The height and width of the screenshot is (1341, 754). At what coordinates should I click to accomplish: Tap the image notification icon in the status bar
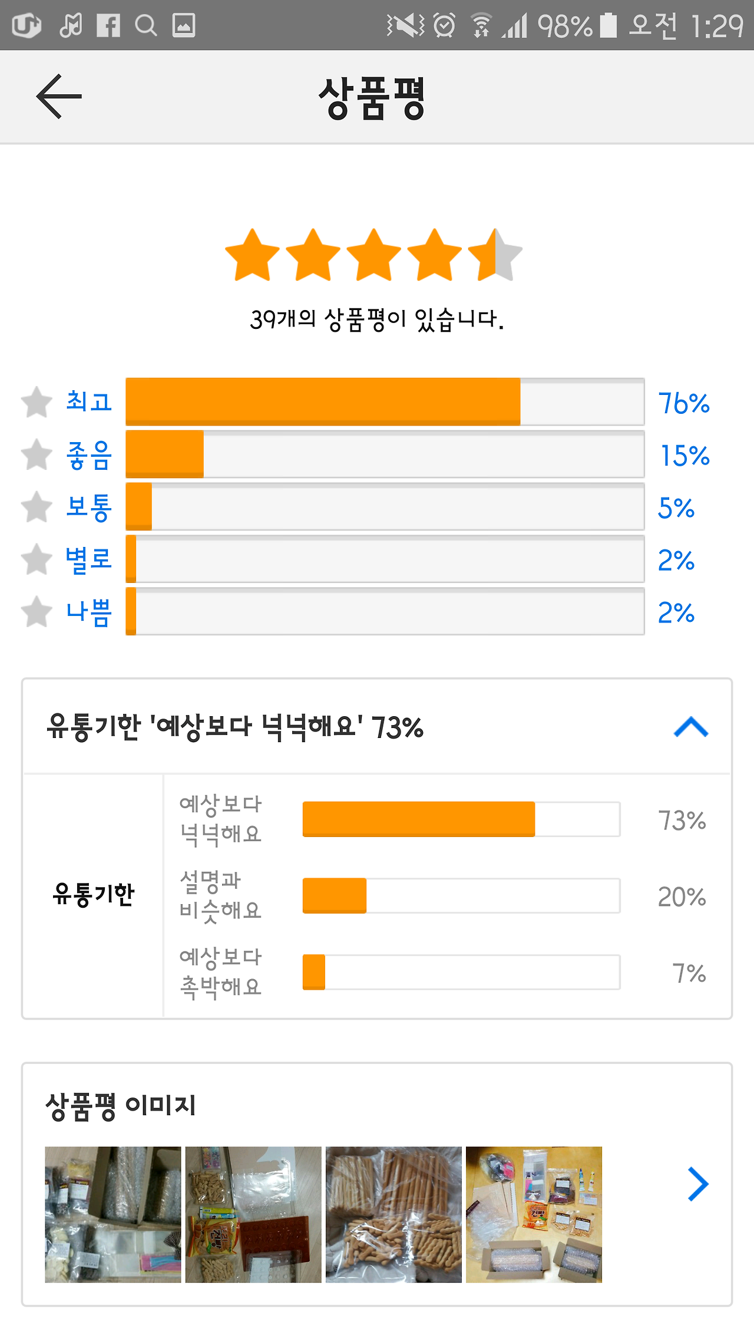[184, 25]
